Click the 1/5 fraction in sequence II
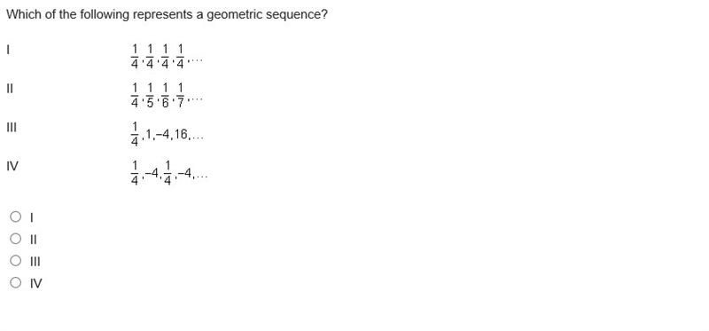The width and height of the screenshot is (709, 331). [150, 96]
